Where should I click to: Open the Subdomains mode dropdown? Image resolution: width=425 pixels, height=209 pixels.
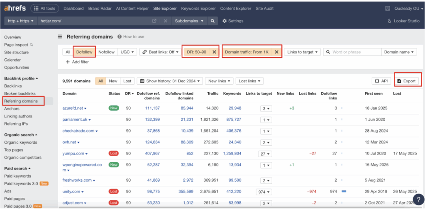[189, 21]
